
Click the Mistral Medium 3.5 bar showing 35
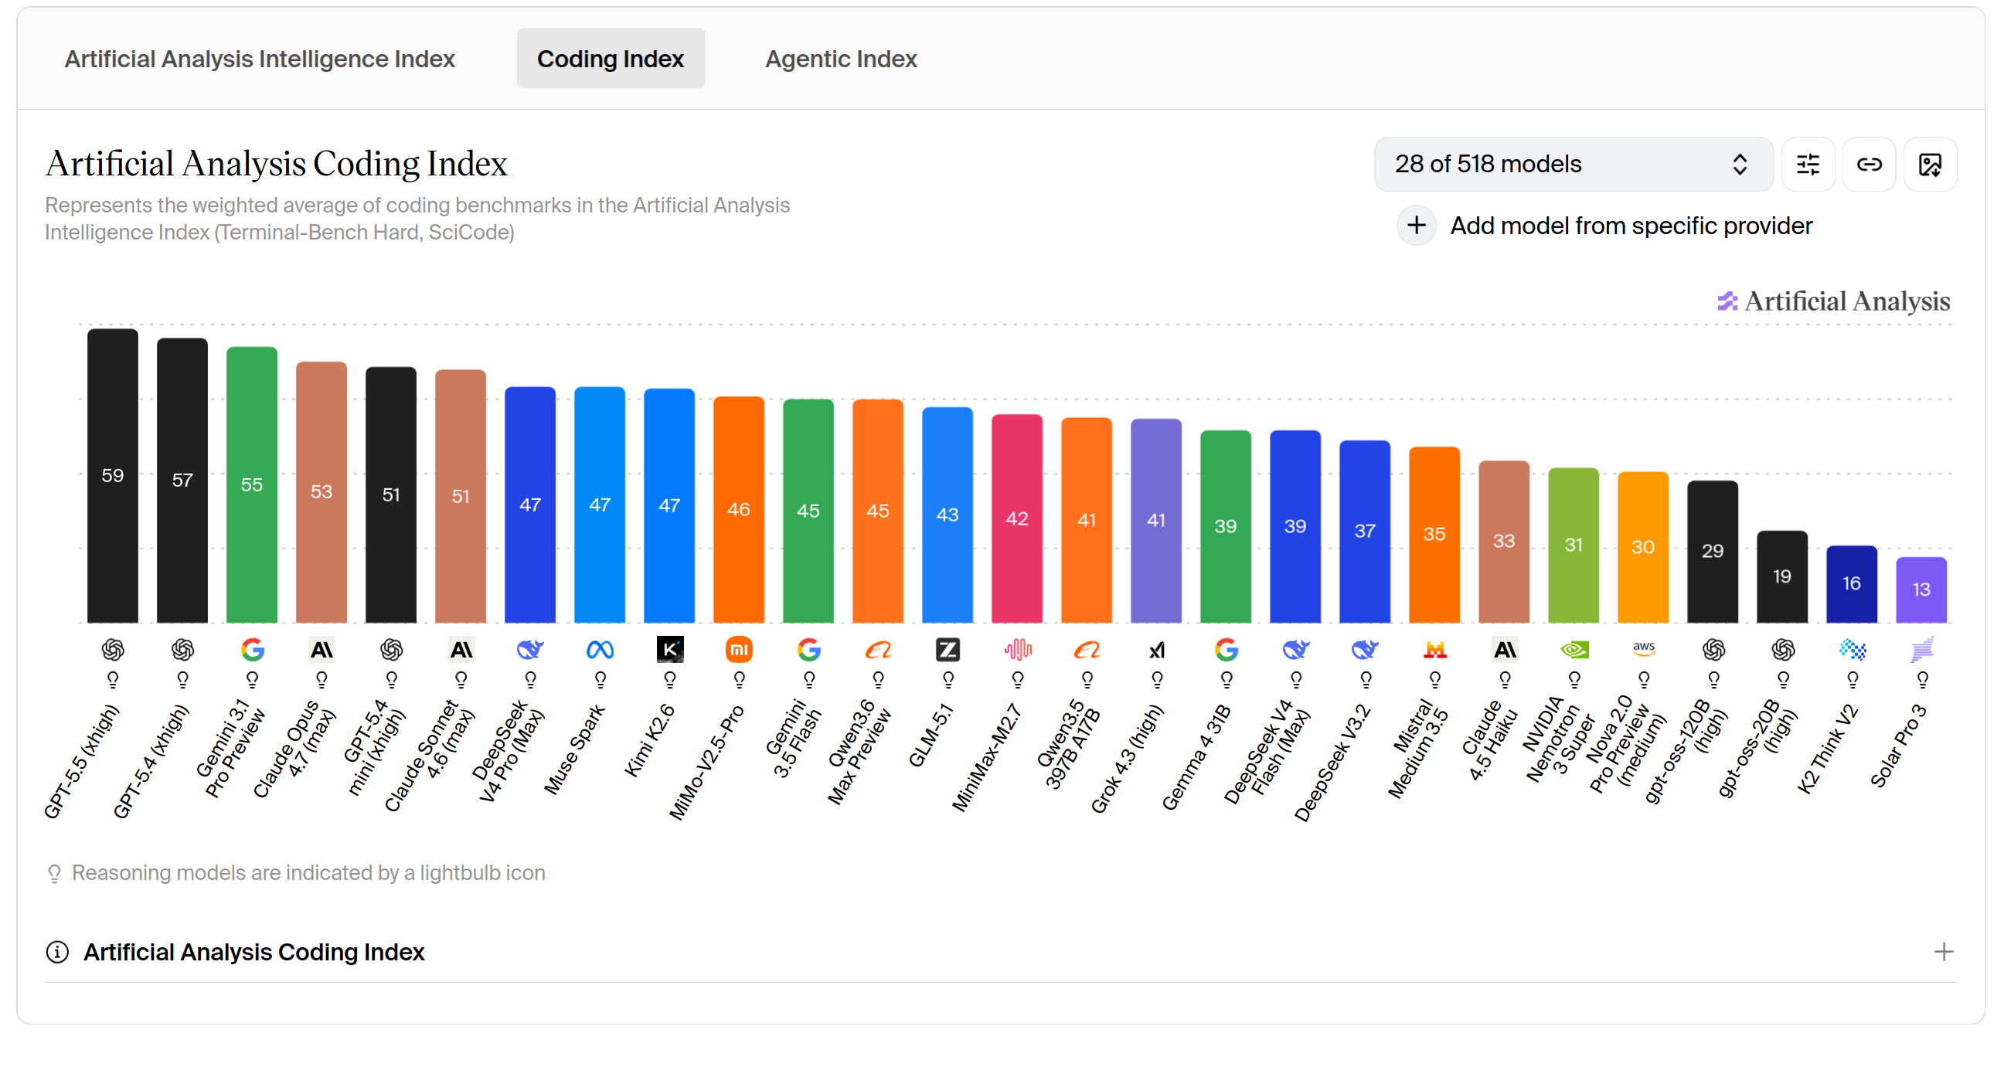[1434, 535]
